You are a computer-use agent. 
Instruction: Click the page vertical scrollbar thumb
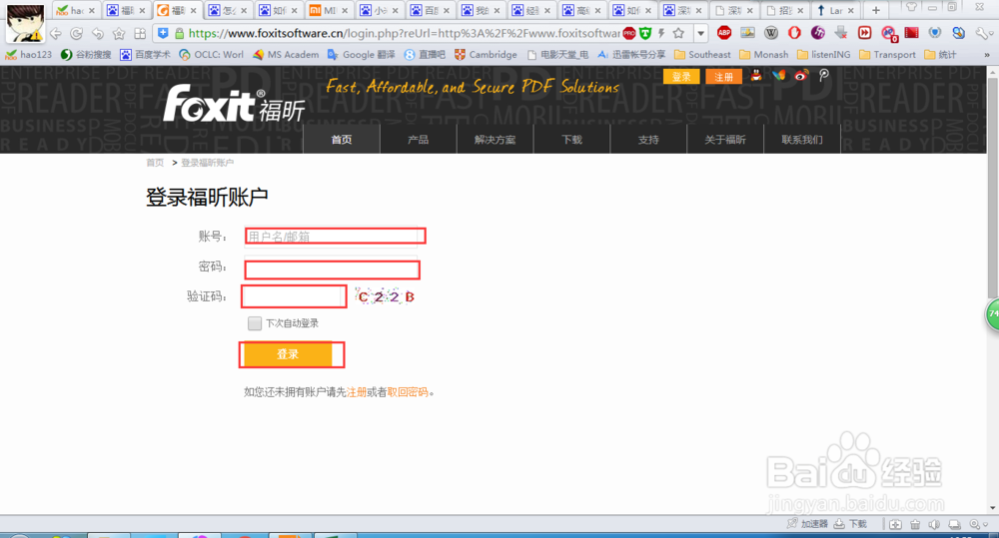(x=992, y=188)
